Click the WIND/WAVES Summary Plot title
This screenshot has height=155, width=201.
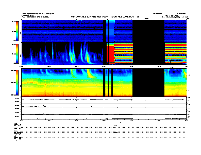click(105, 17)
